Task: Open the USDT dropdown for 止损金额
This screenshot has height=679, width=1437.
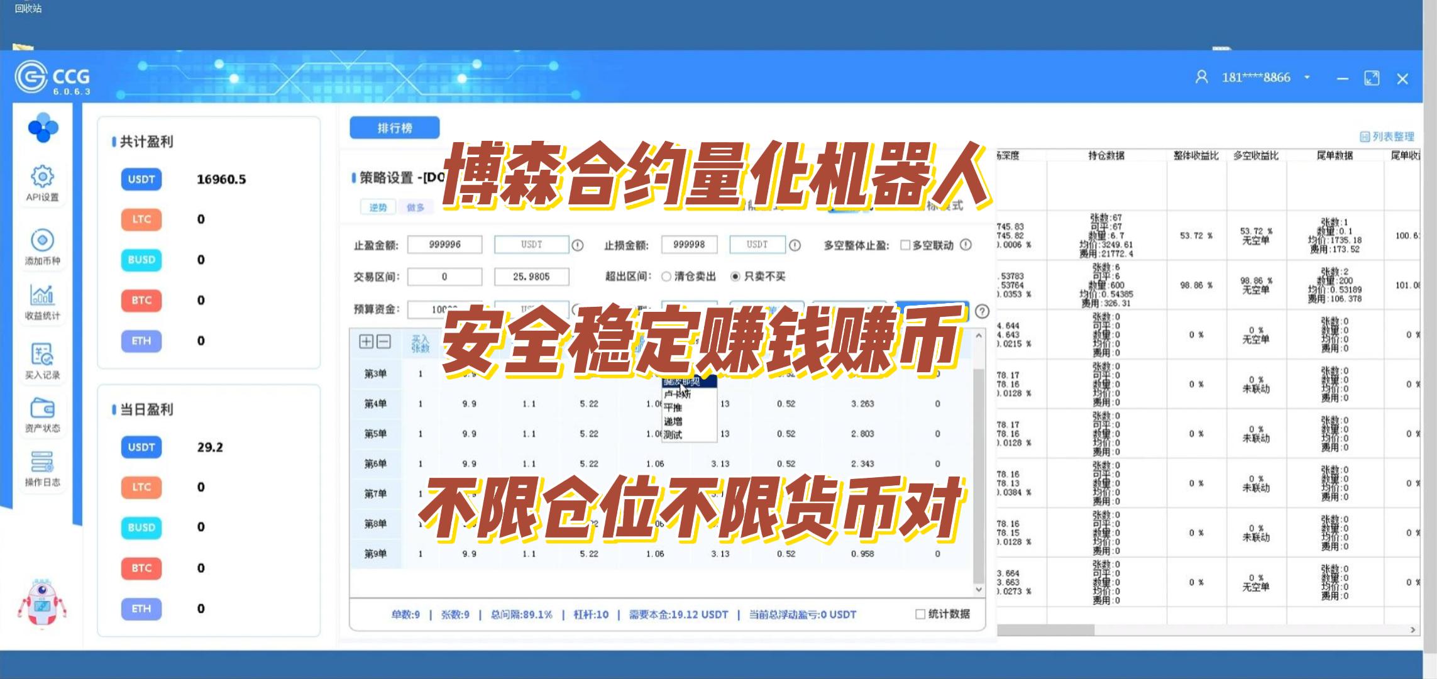Action: [x=757, y=245]
